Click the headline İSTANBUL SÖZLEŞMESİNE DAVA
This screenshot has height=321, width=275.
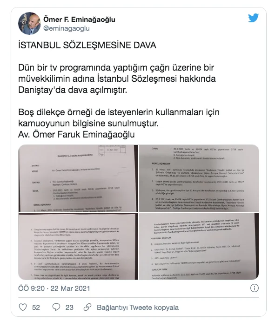click(x=87, y=45)
